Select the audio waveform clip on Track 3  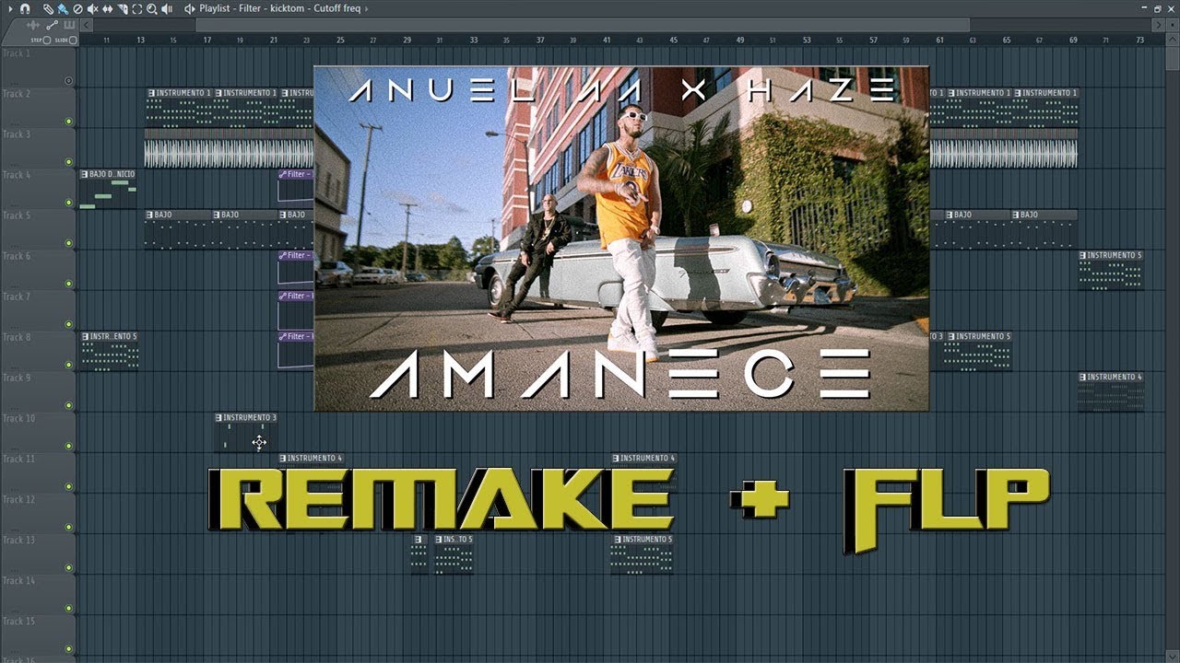click(x=229, y=148)
